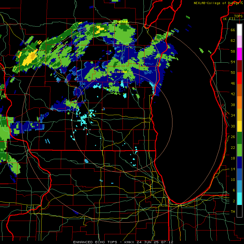Select the legend value 58
244x244 pixels.
[x=233, y=51]
